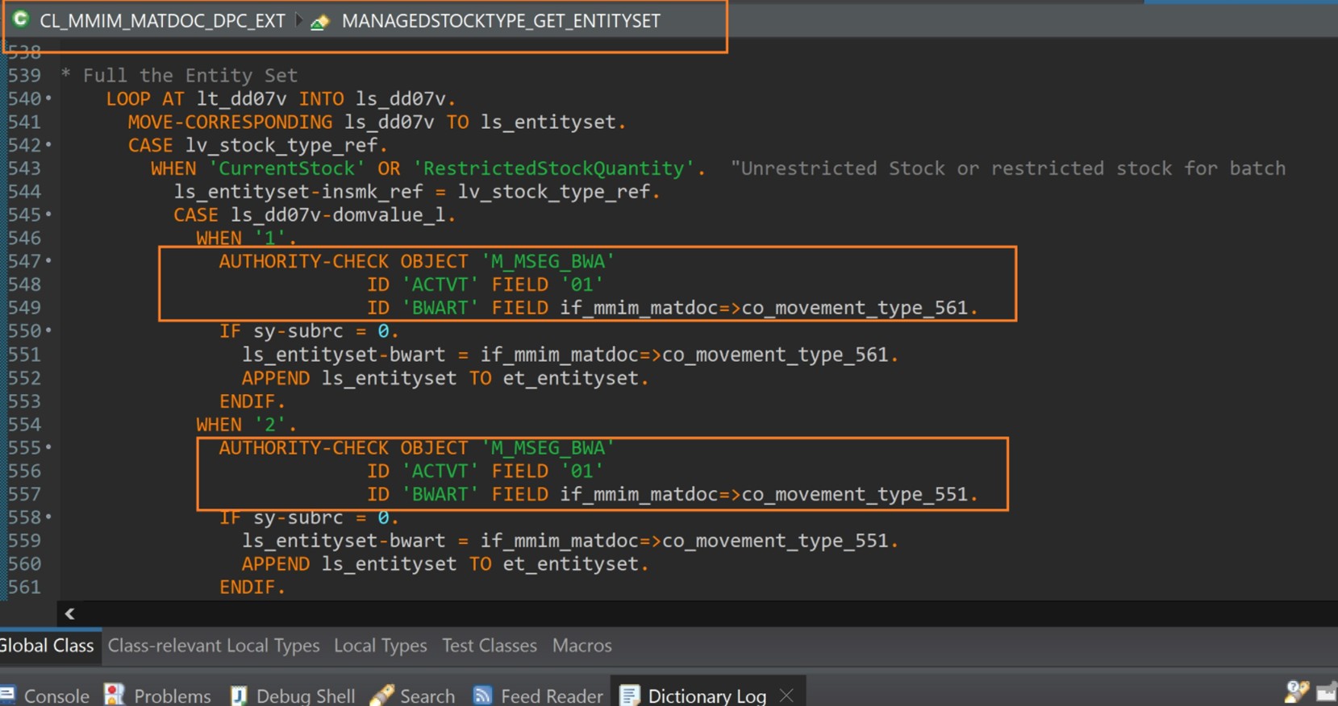The width and height of the screenshot is (1338, 706).
Task: Expand the breadcrumb arrow after the class name
Action: [x=298, y=20]
